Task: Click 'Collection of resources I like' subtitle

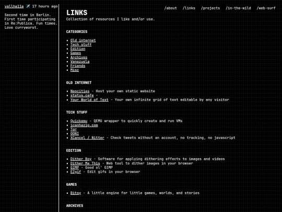Action: 110,19
